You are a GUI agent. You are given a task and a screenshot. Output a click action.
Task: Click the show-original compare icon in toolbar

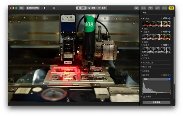click(x=22, y=8)
